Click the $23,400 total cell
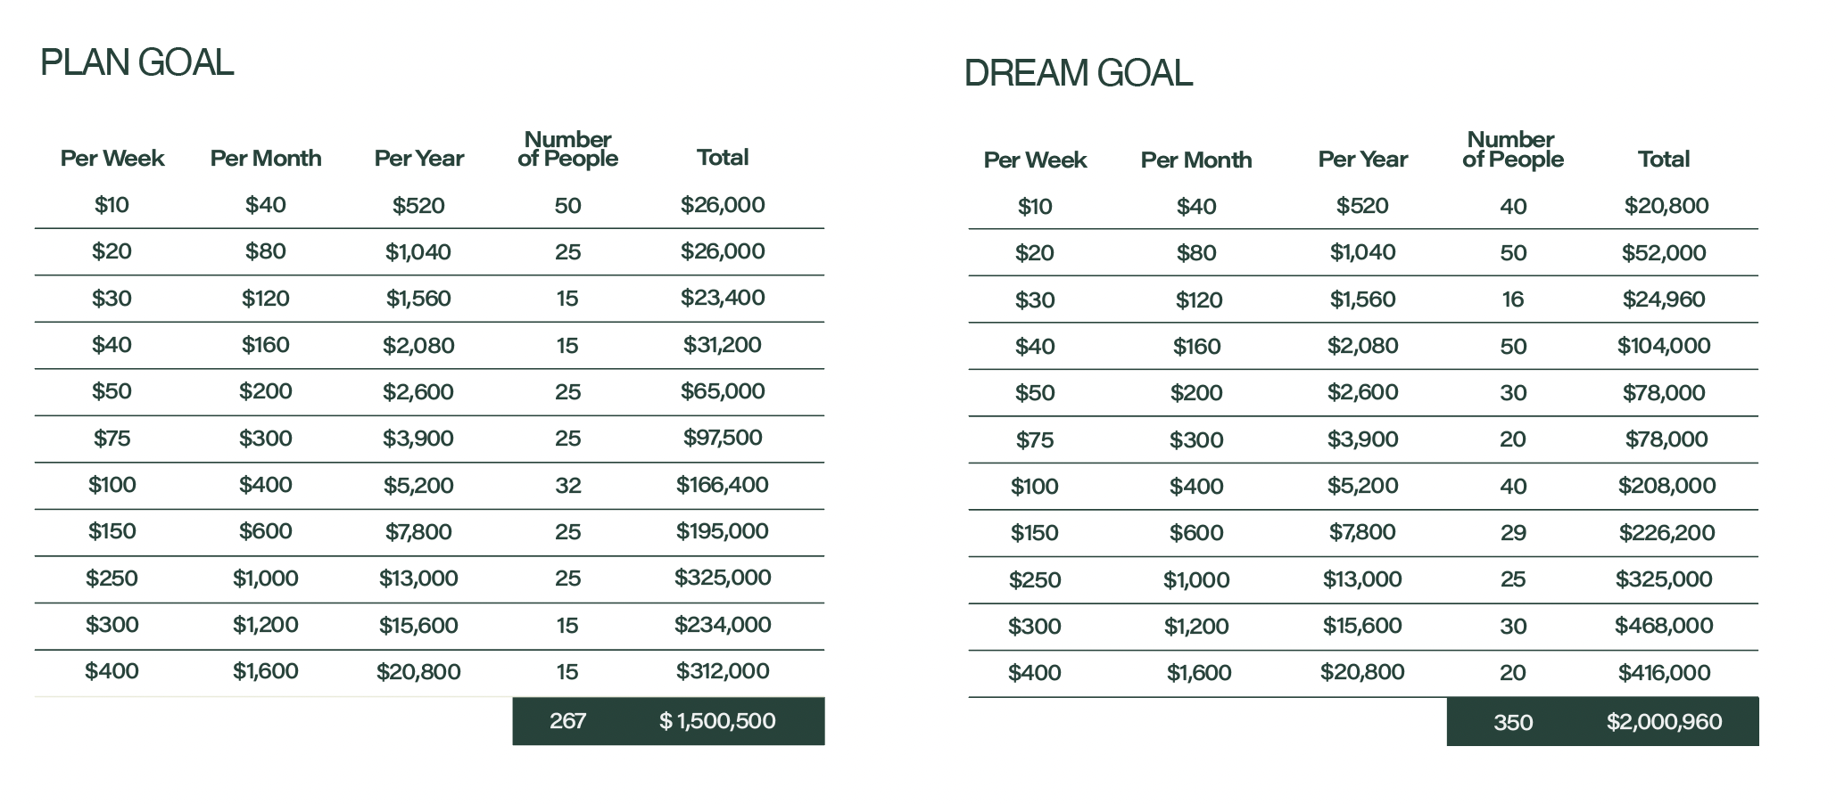1836x804 pixels. coord(723,298)
